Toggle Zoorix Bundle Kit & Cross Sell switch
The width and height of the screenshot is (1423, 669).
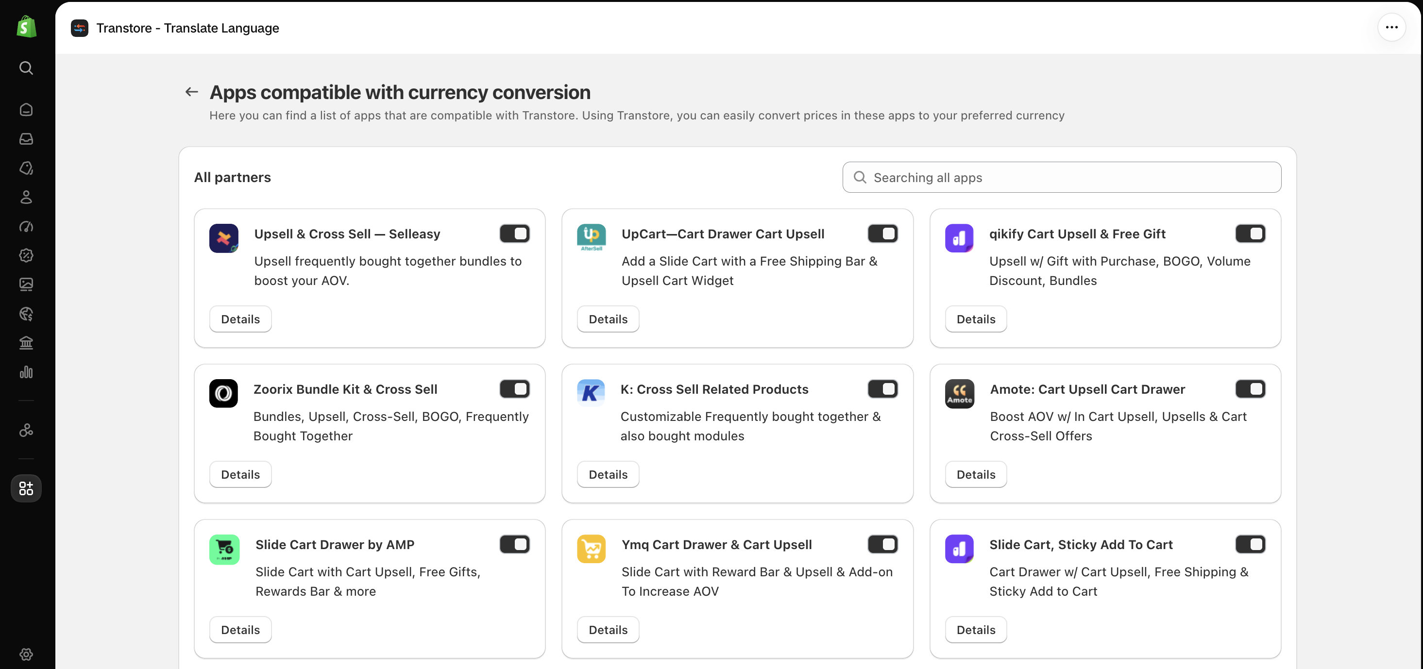pyautogui.click(x=514, y=389)
